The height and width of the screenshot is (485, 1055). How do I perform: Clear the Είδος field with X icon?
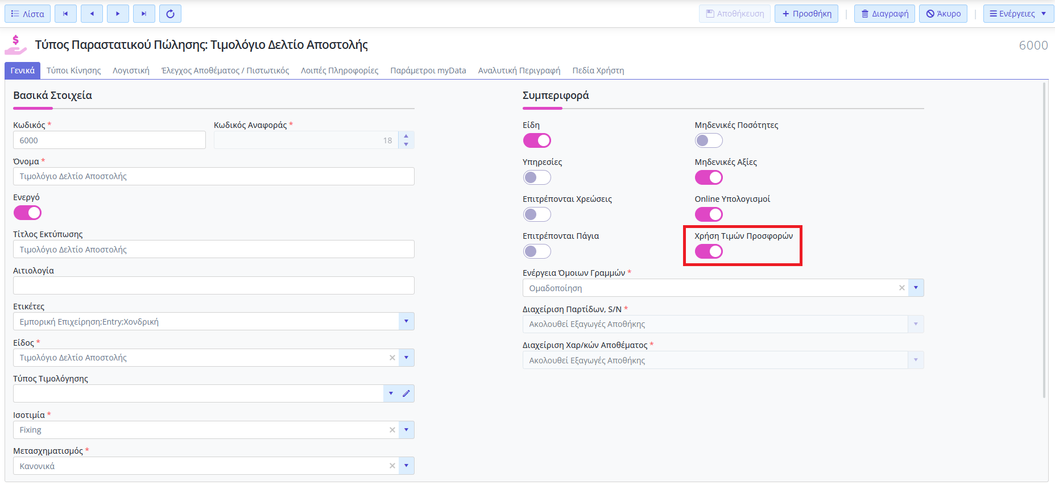(392, 358)
